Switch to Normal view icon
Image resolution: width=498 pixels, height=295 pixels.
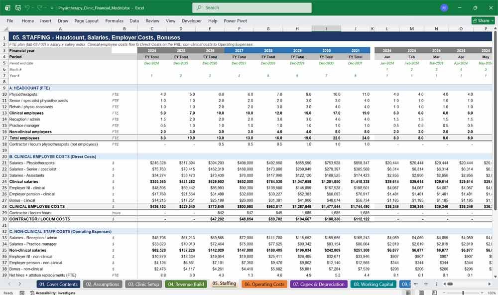(x=408, y=293)
